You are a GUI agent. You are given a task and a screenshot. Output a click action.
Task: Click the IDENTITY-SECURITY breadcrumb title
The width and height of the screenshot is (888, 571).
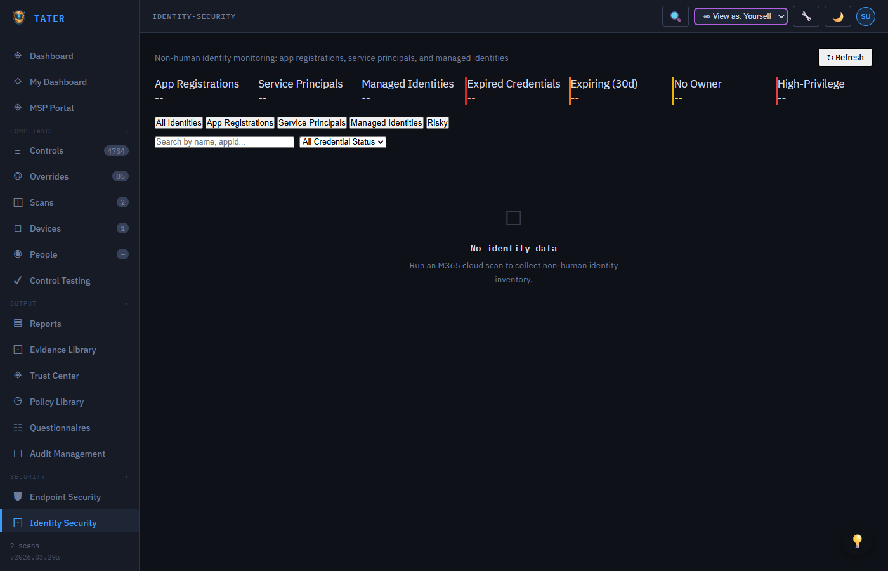(x=194, y=16)
